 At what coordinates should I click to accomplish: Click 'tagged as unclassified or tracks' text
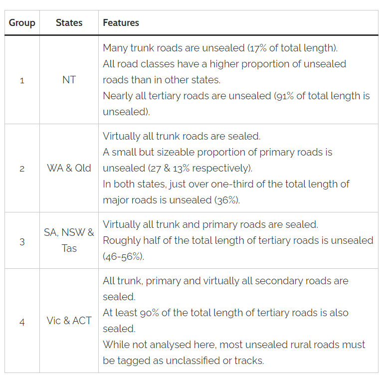coord(190,361)
